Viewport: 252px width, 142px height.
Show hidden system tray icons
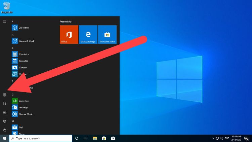coord(212,138)
